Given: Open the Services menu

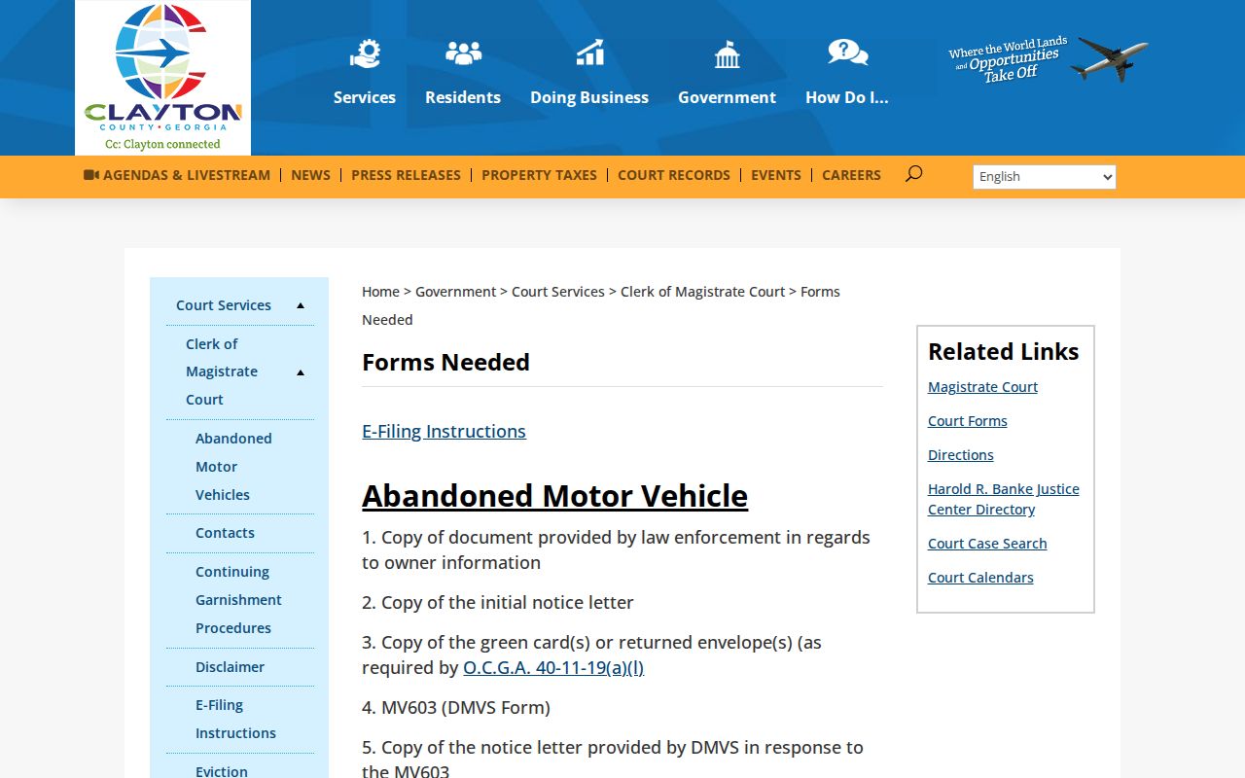Looking at the screenshot, I should coord(365,97).
